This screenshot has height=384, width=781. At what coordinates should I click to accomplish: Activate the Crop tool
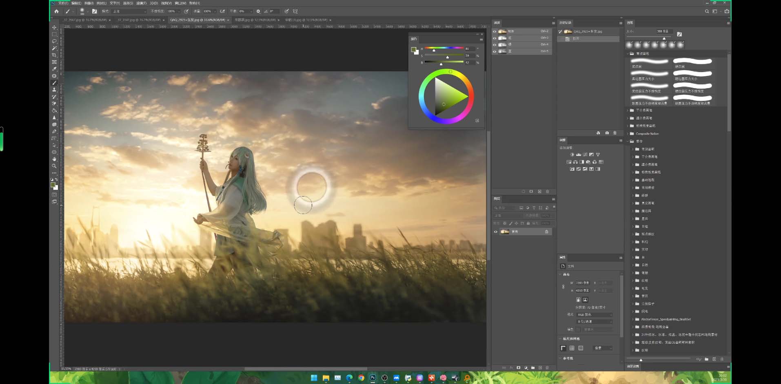pos(54,55)
